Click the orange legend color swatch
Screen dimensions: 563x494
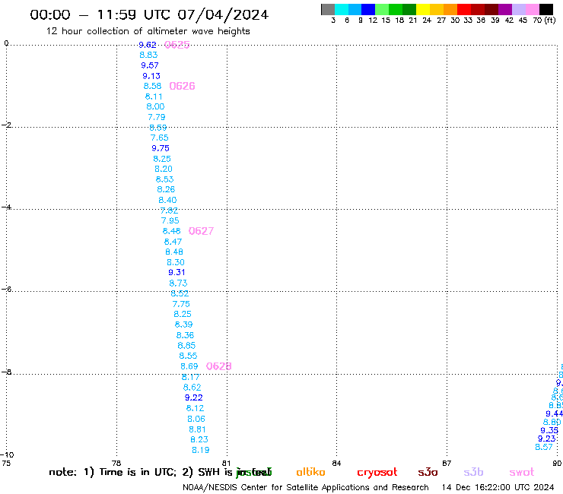450,9
